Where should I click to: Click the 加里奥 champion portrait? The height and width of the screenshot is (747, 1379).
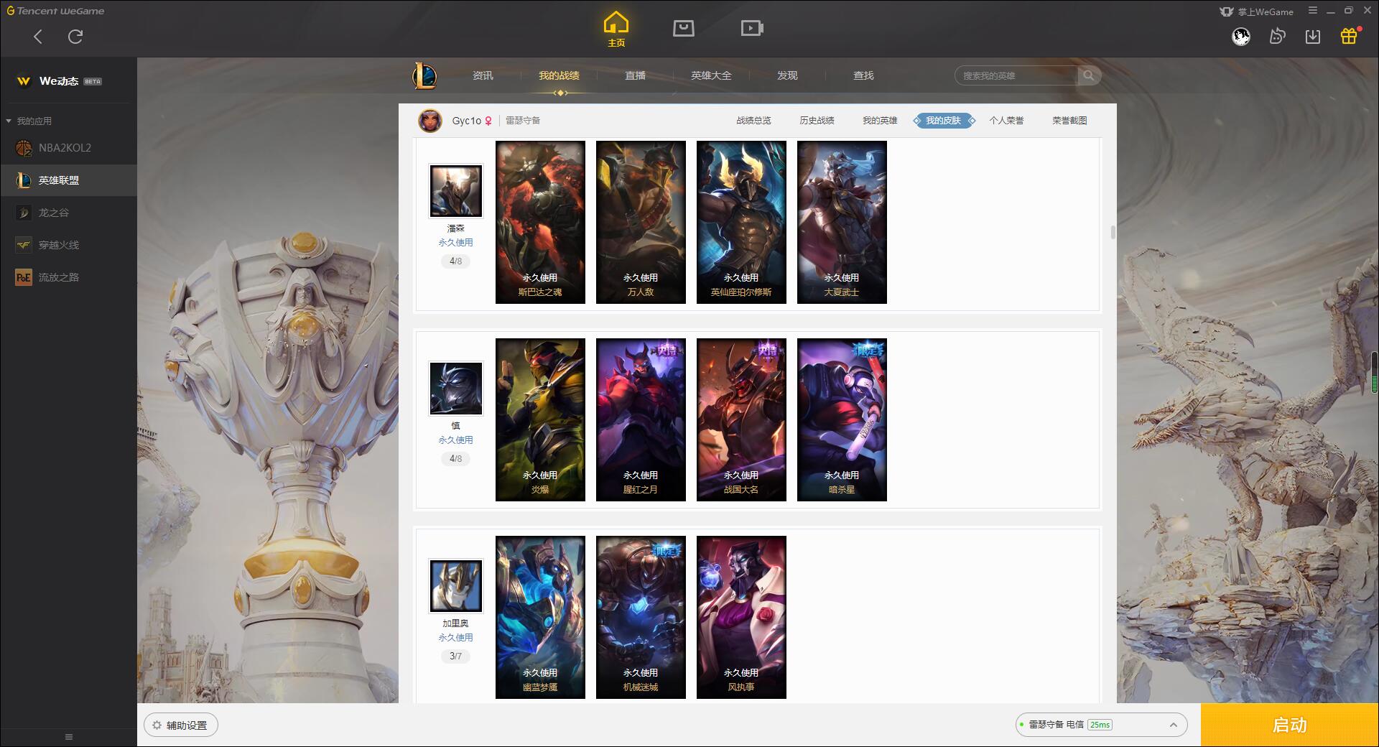click(455, 586)
